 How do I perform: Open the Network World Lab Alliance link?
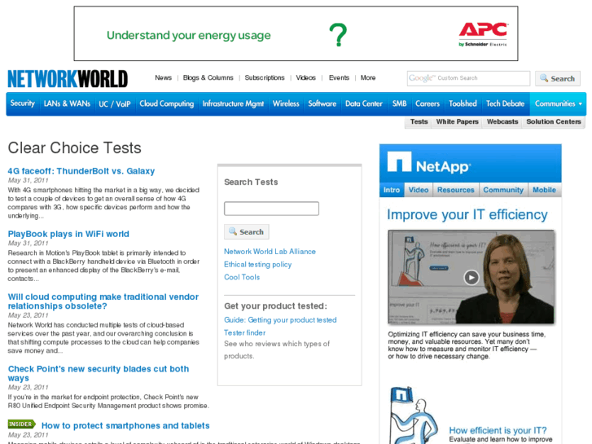tap(270, 251)
